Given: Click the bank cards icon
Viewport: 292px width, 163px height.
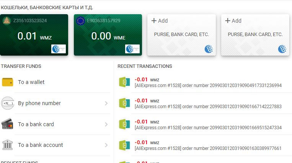Looking at the screenshot, I should [x=7, y=124].
